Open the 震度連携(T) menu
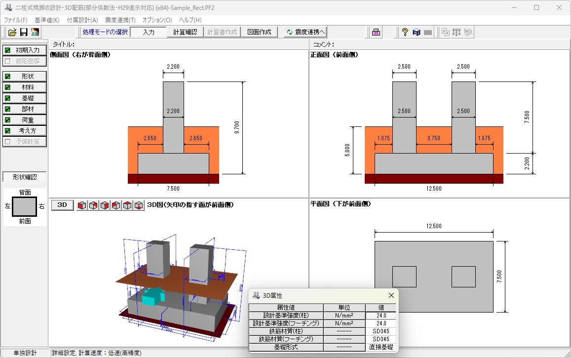 [x=120, y=20]
